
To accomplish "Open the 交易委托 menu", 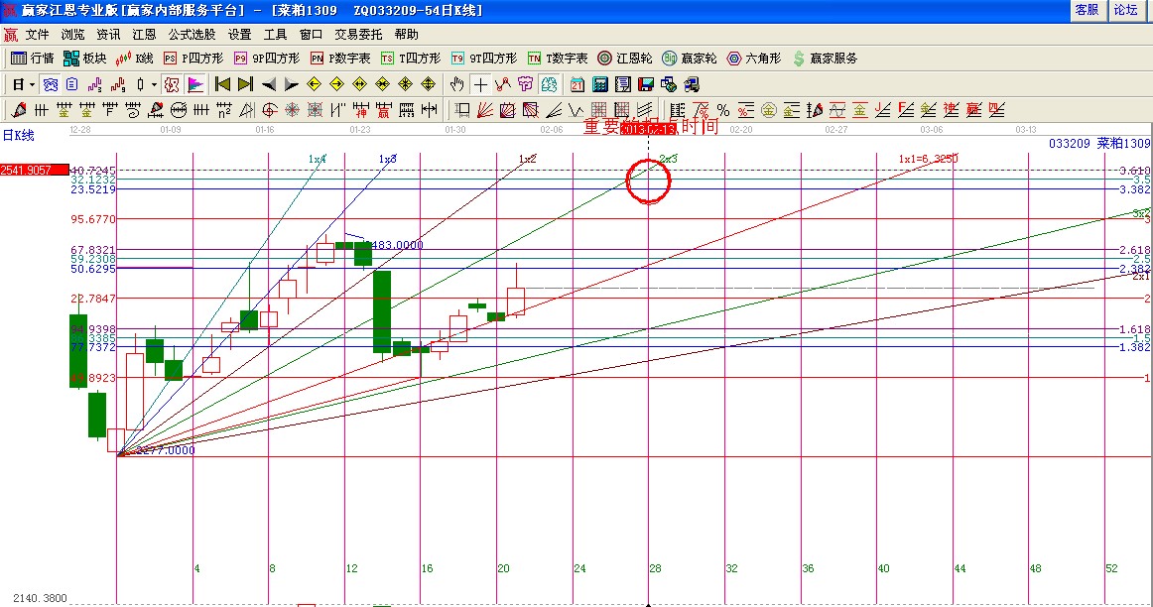I will 357,34.
